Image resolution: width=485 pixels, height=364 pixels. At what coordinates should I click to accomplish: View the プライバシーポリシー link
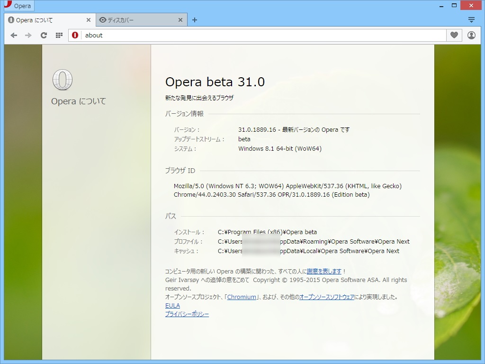[187, 314]
